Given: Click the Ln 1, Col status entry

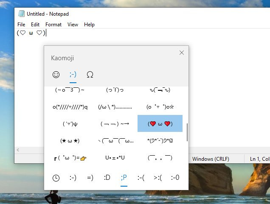Looking at the screenshot, I should (259, 159).
